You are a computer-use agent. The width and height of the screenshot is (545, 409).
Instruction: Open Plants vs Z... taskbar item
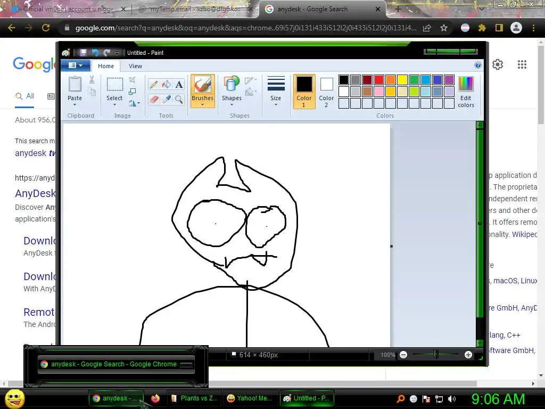pos(195,398)
